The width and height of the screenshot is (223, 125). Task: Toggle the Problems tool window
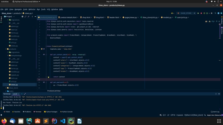coord(27,112)
